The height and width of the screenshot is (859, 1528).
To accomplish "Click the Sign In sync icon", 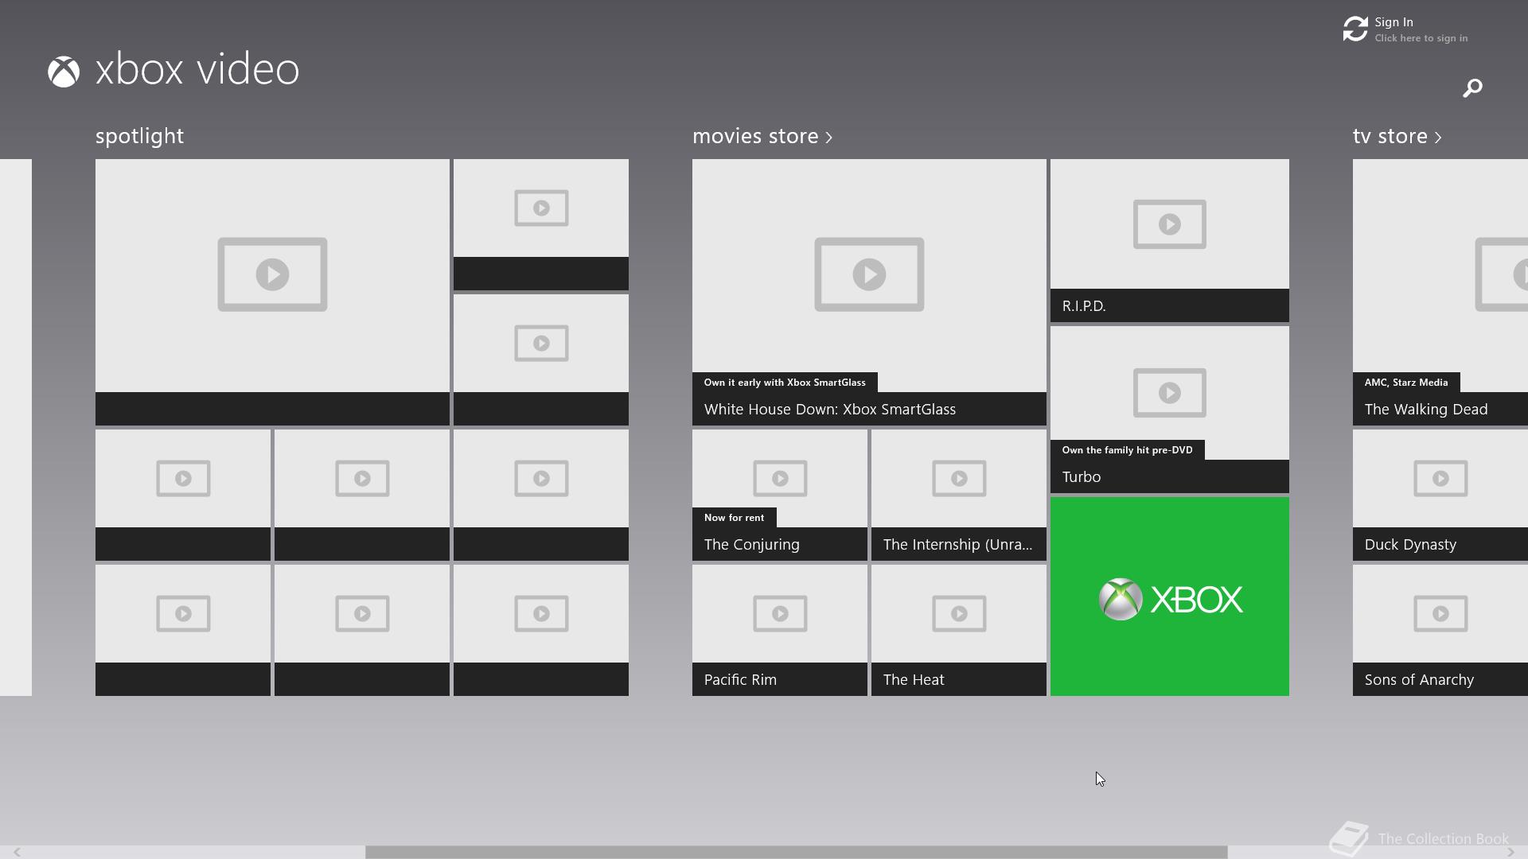I will click(x=1355, y=29).
